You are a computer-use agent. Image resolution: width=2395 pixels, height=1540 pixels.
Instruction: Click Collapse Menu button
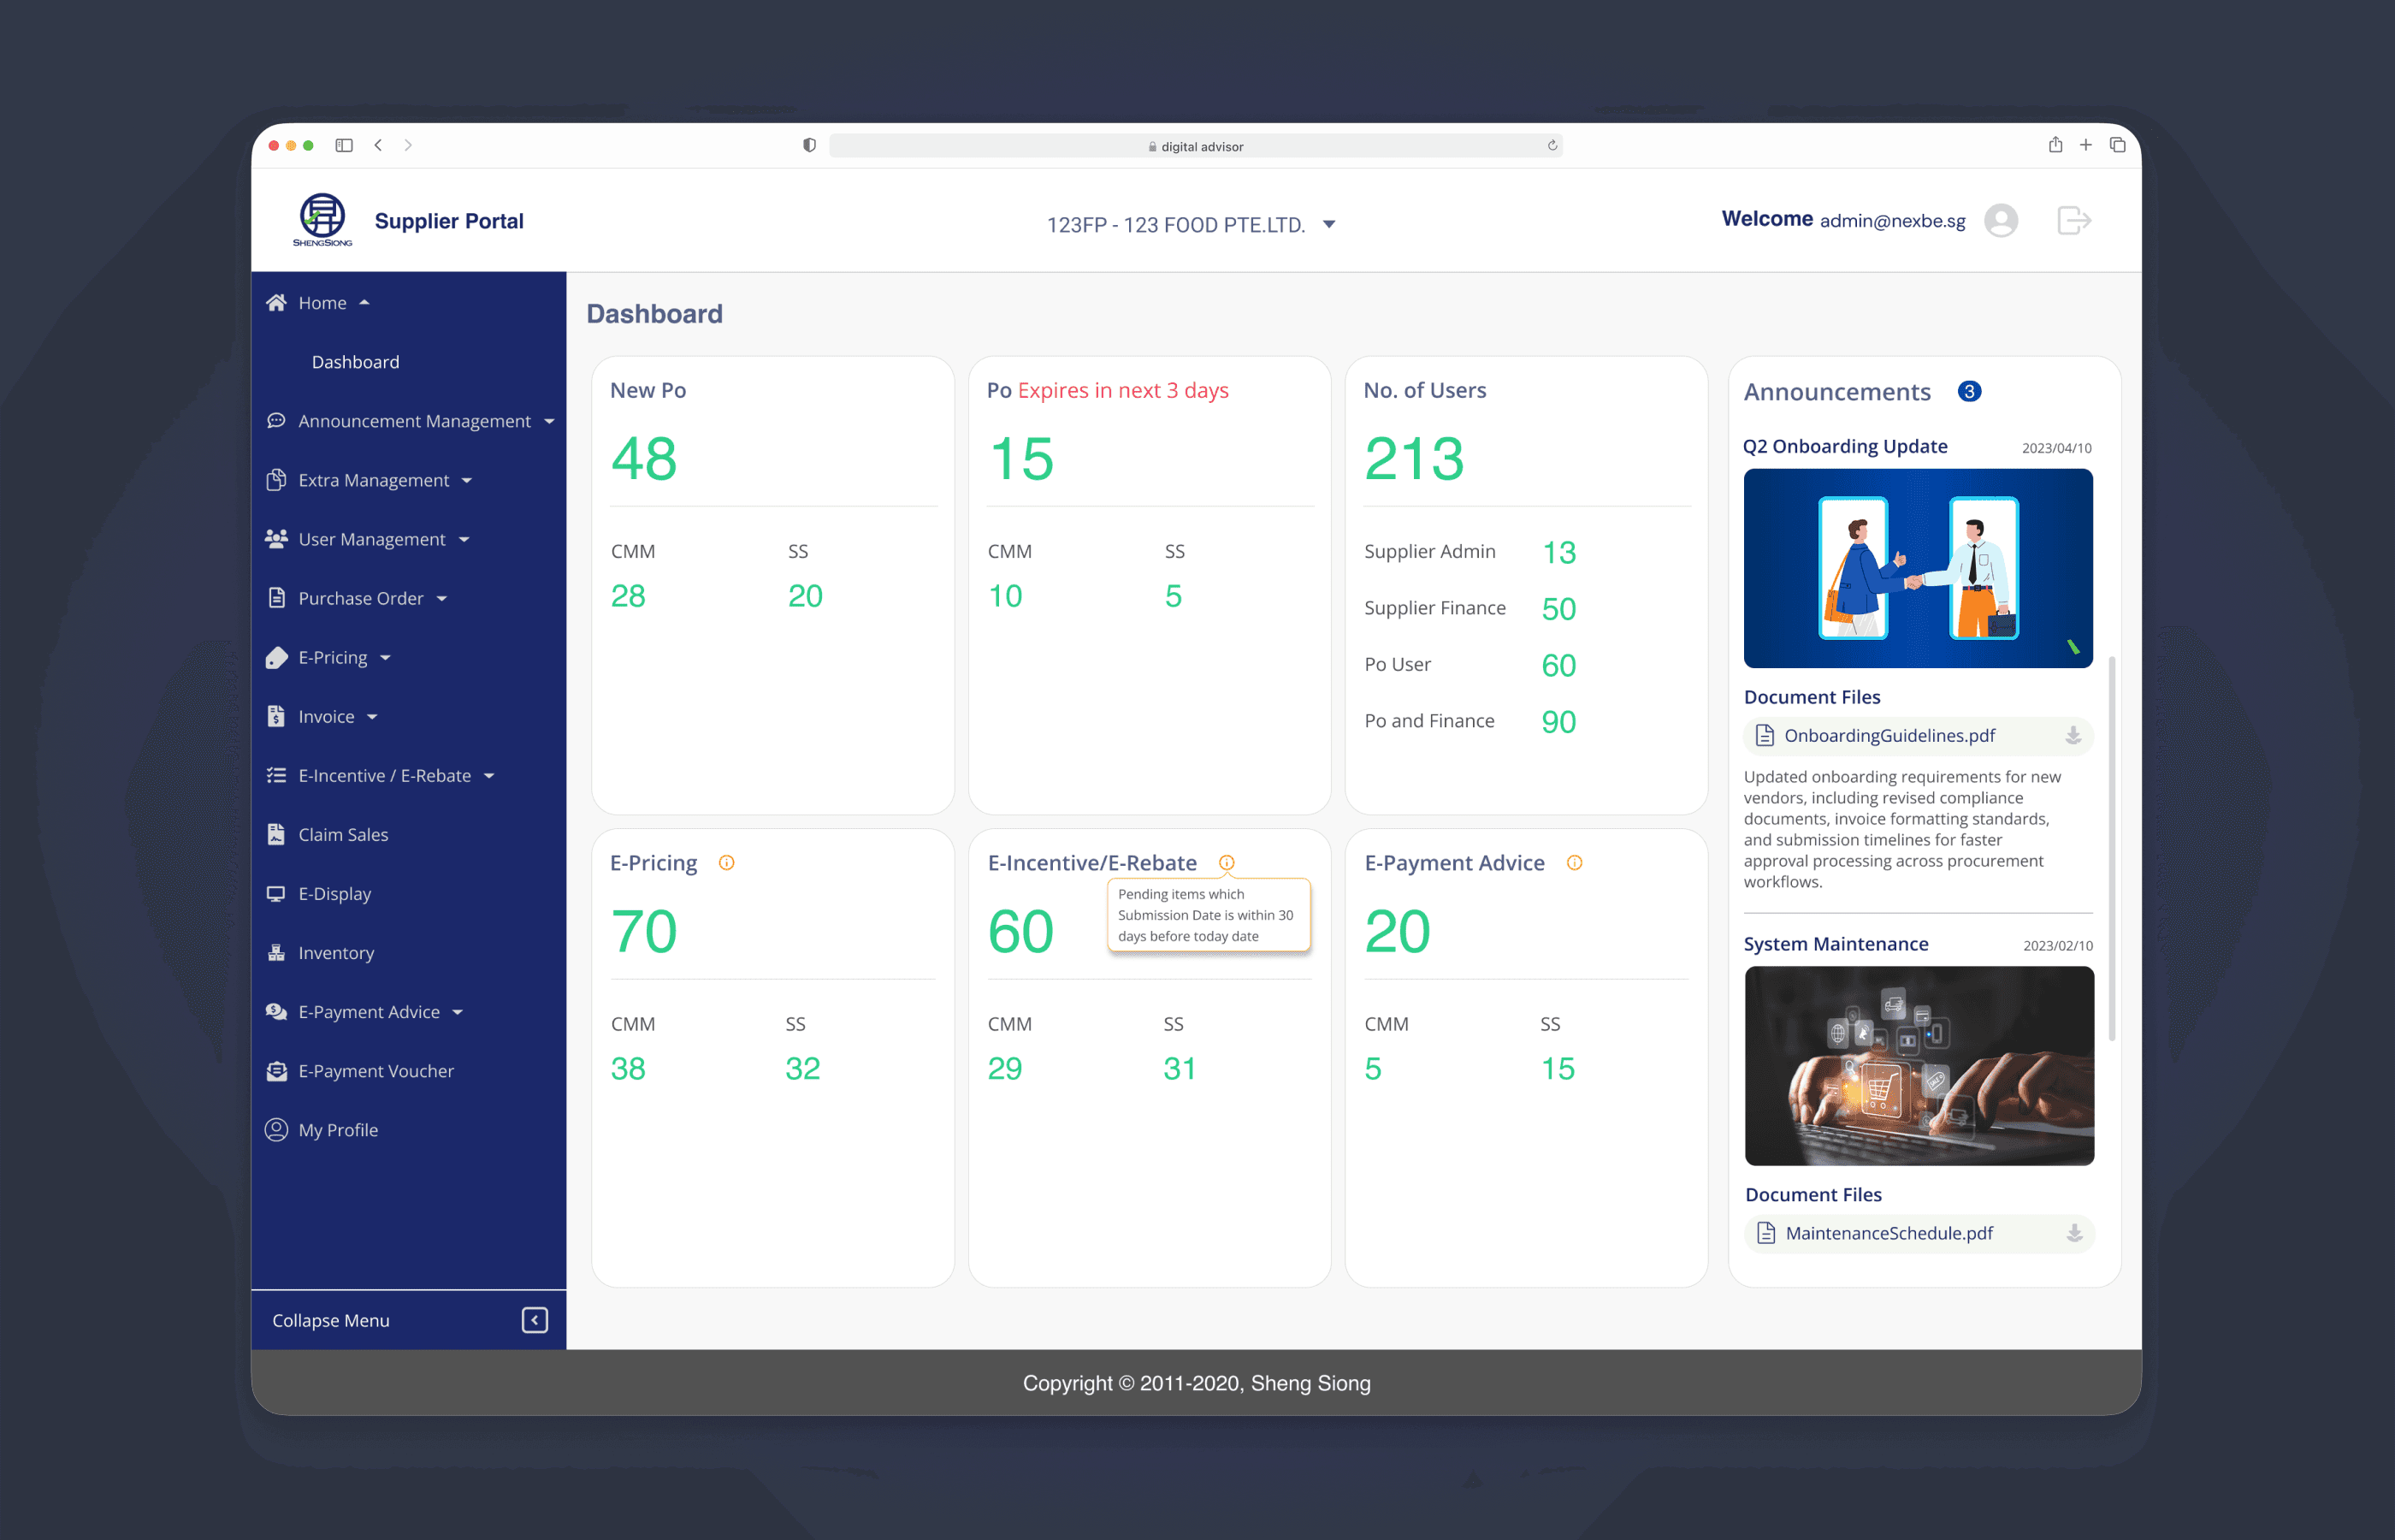409,1320
